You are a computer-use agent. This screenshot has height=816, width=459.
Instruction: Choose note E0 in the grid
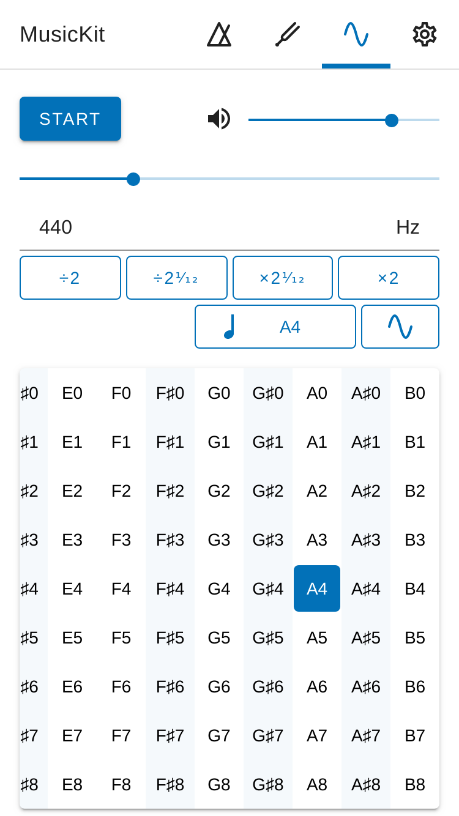[72, 393]
